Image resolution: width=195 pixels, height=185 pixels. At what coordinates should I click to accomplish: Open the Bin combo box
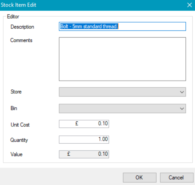click(x=119, y=109)
